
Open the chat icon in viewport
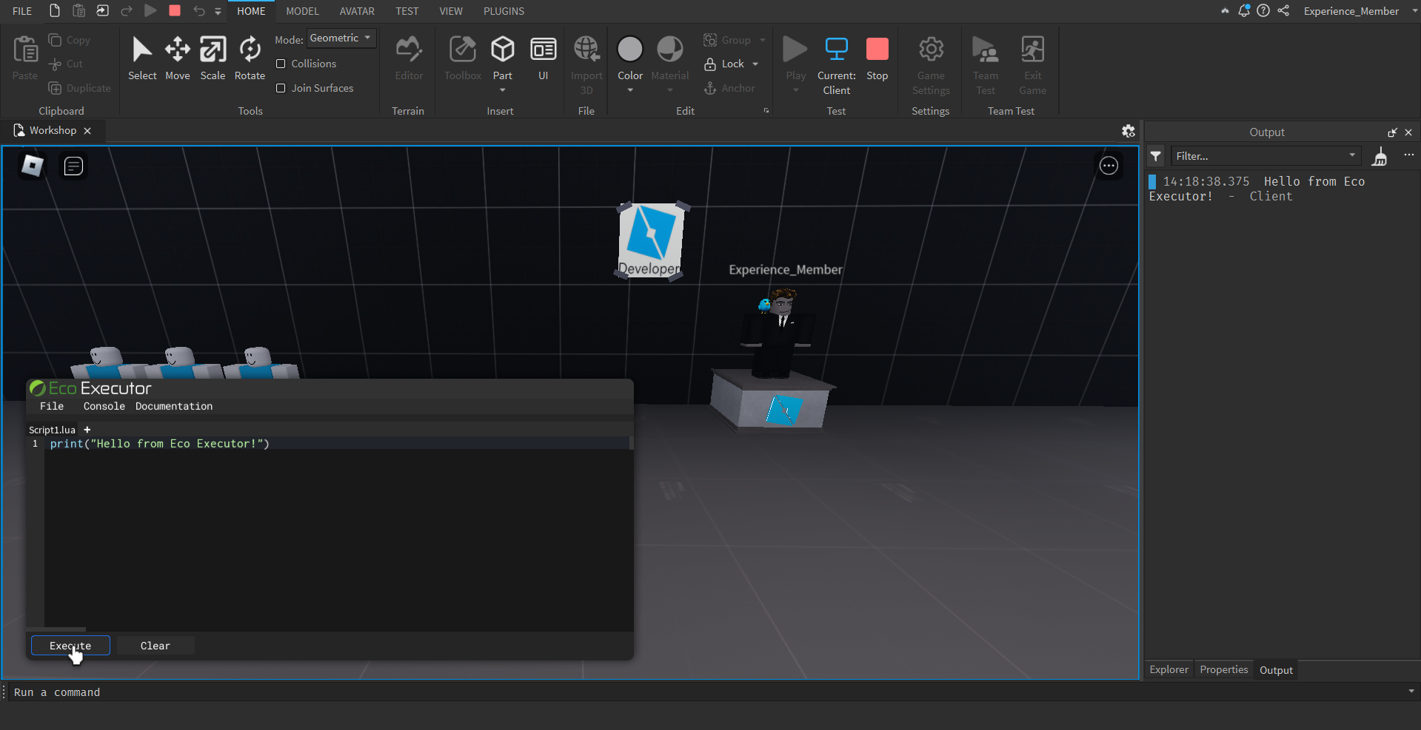coord(73,166)
